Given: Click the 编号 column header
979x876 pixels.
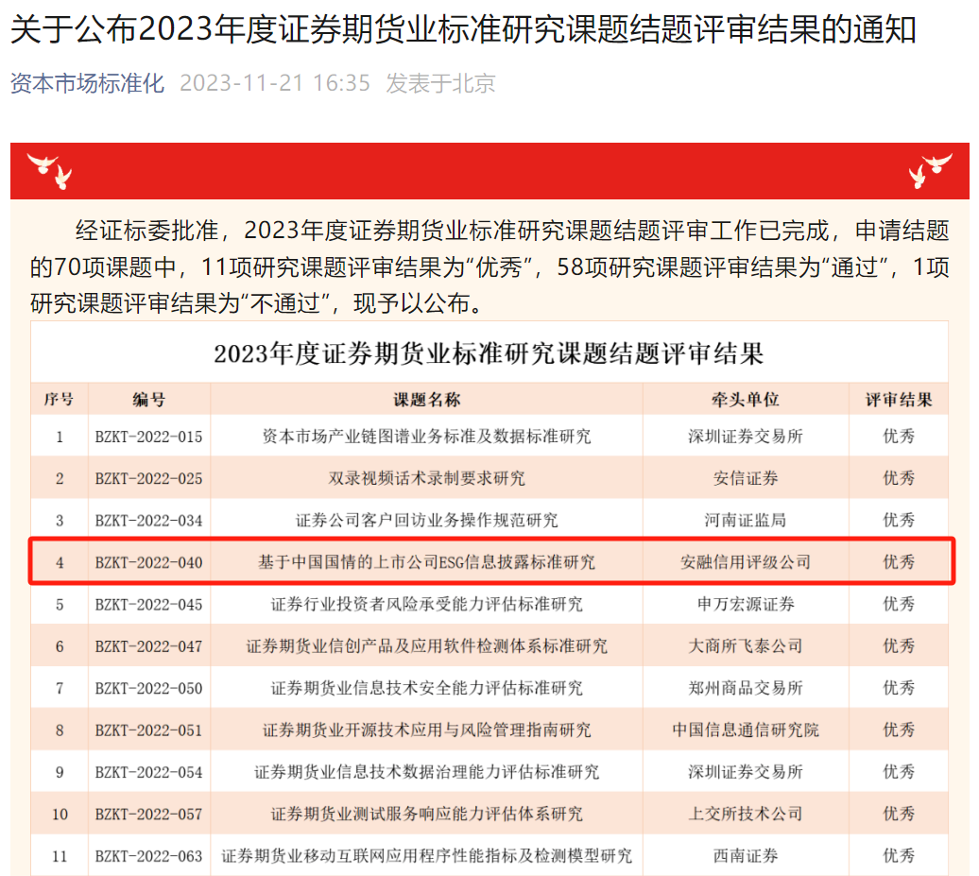Looking at the screenshot, I should point(148,400).
